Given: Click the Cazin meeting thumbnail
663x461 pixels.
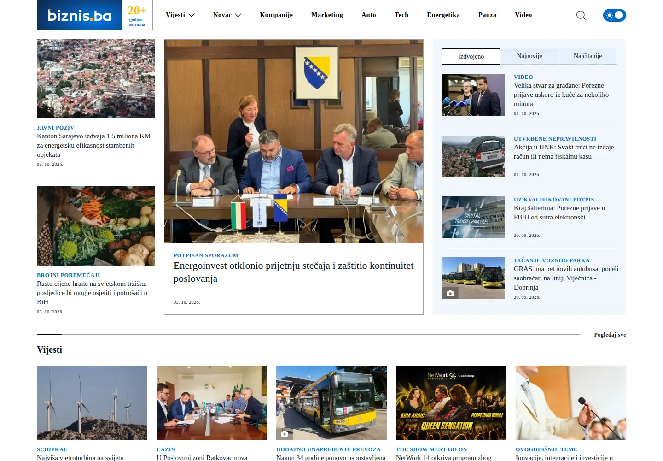Looking at the screenshot, I should click(x=212, y=402).
